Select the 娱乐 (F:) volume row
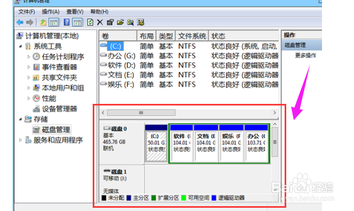354x211 pixels. click(189, 84)
